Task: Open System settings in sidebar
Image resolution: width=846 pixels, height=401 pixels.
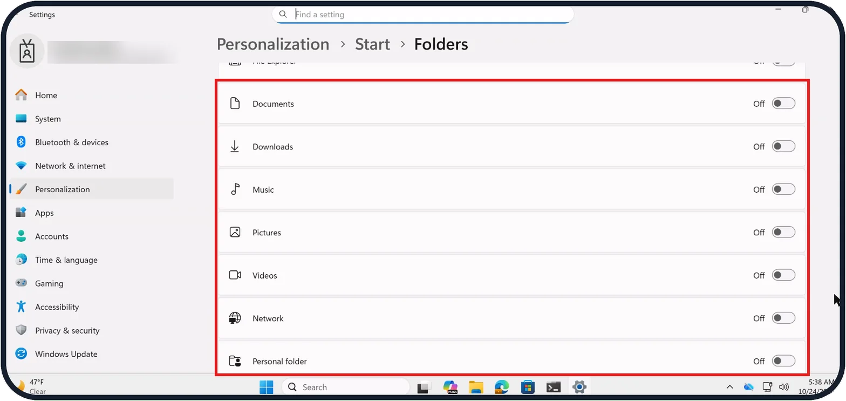Action: coord(92,119)
